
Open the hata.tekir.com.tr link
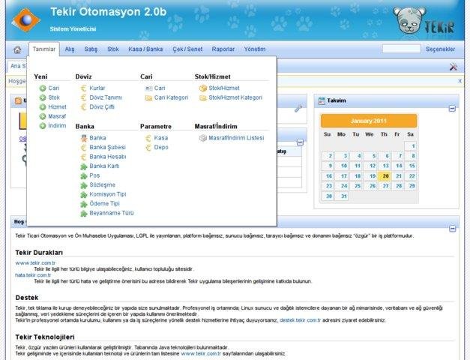tap(33, 275)
